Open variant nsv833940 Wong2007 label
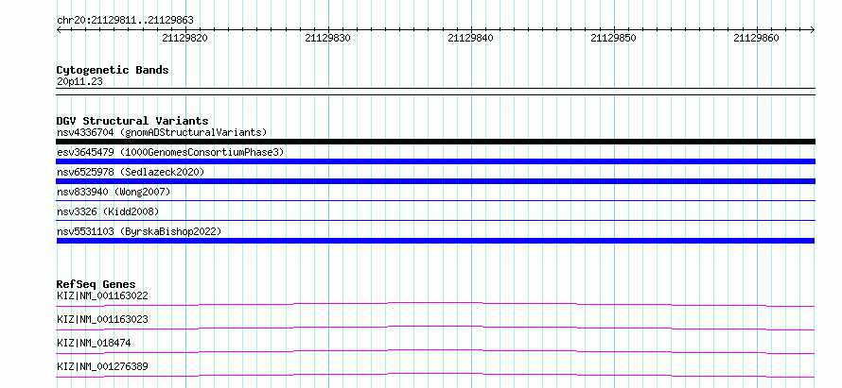 point(114,192)
